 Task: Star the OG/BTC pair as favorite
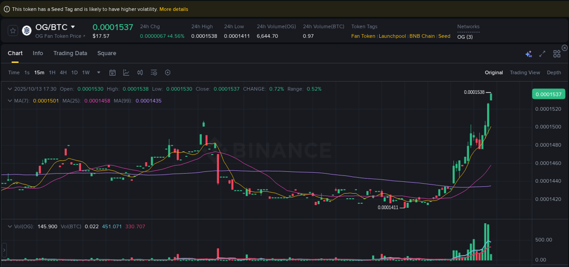[13, 31]
